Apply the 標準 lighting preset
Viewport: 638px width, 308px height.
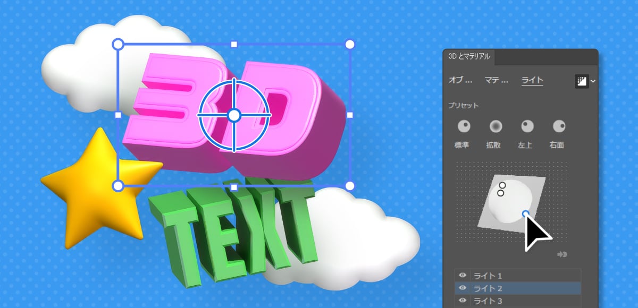[464, 126]
